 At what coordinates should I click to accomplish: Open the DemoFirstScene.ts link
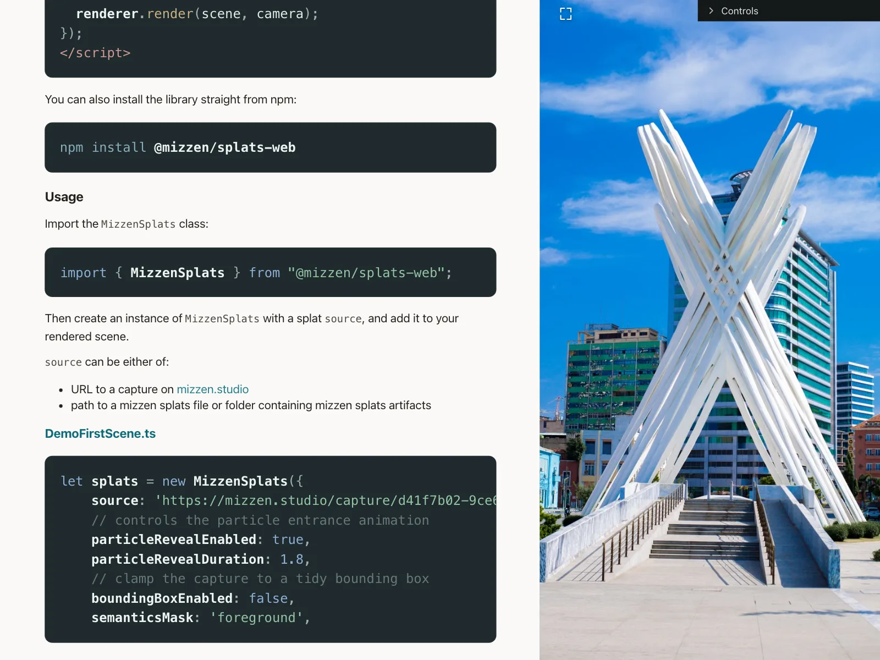click(x=100, y=434)
